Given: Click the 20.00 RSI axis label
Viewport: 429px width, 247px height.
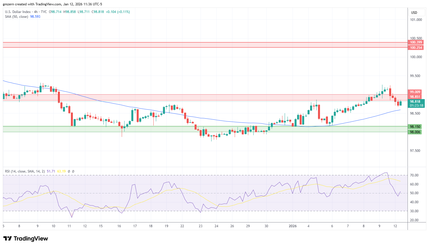Looking at the screenshot, I should [414, 220].
